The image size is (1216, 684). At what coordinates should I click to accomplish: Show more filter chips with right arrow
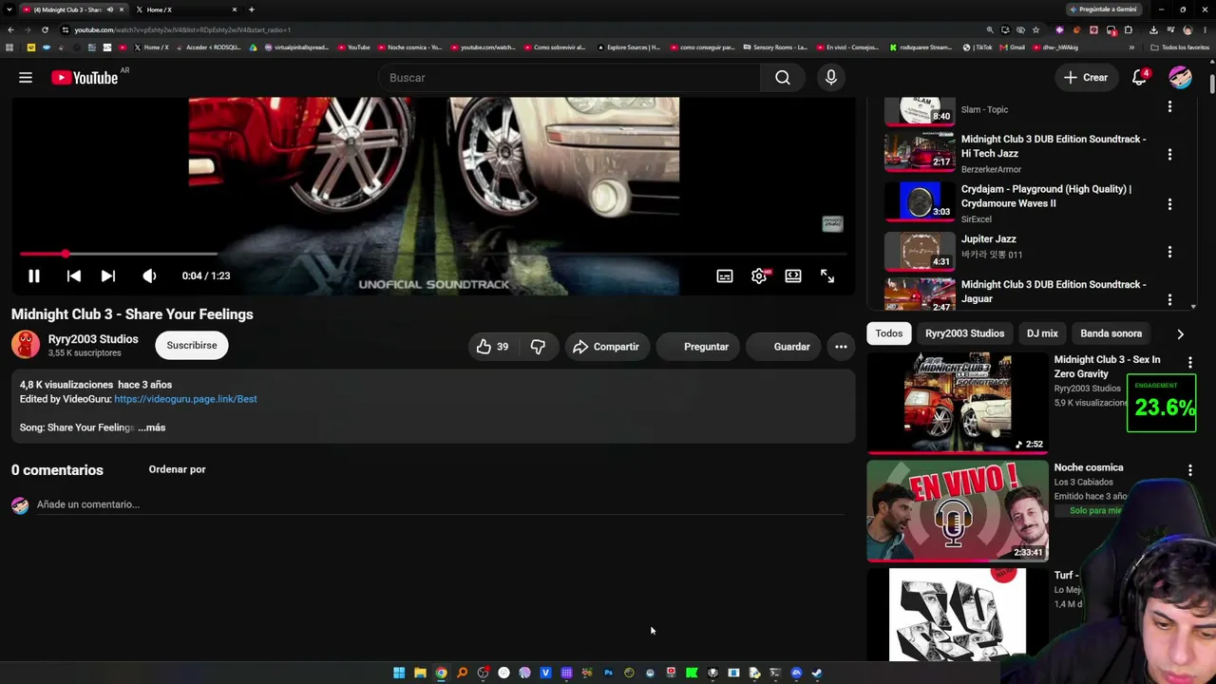point(1180,334)
